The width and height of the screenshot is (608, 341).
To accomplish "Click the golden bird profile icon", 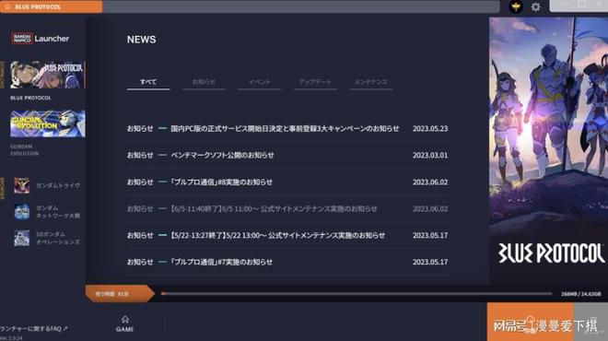I will pyautogui.click(x=516, y=6).
